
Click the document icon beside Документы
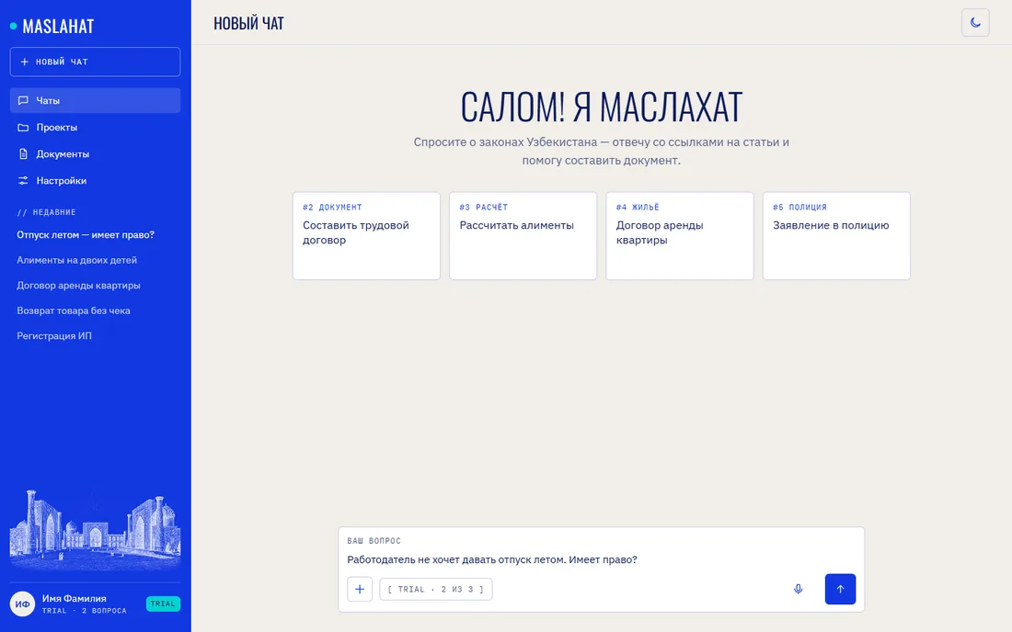click(23, 154)
